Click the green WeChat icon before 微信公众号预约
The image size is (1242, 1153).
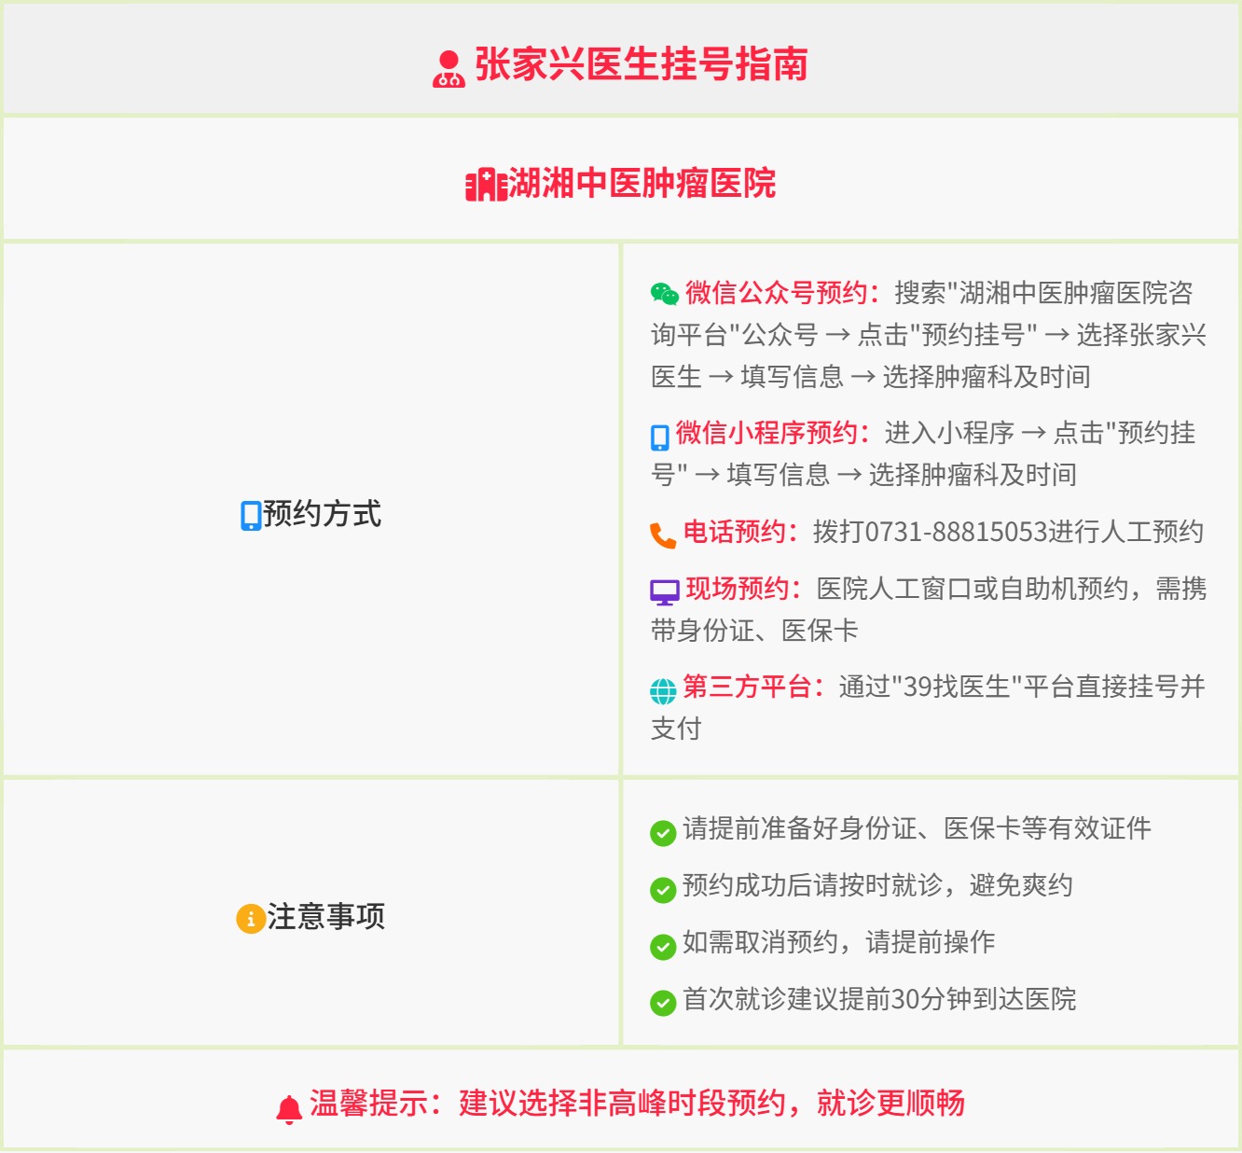(665, 295)
